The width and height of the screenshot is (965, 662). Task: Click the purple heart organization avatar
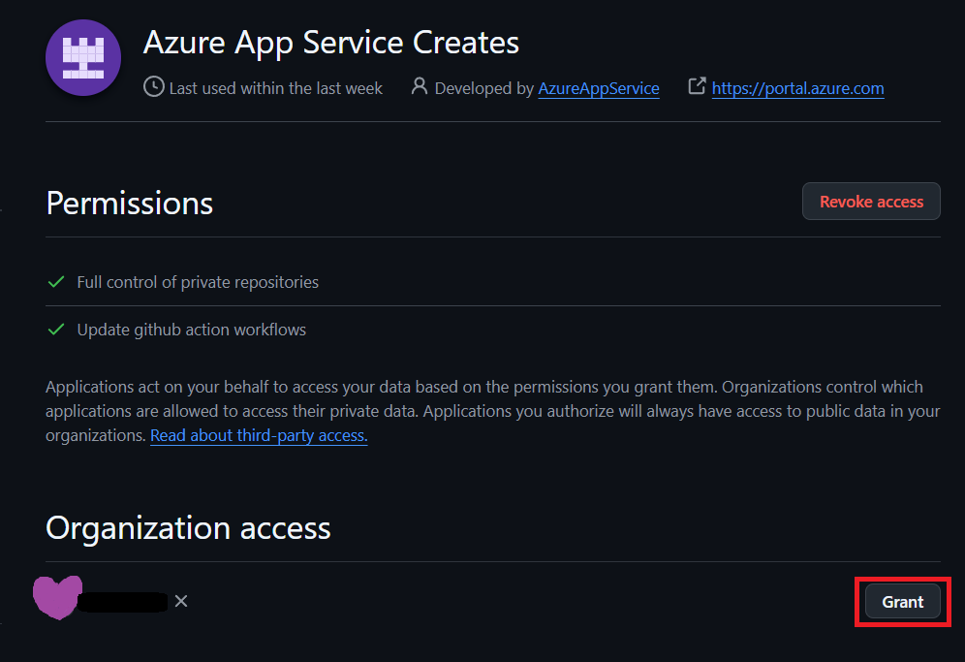click(x=57, y=597)
